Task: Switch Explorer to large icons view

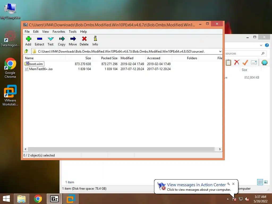Action: 266,182
